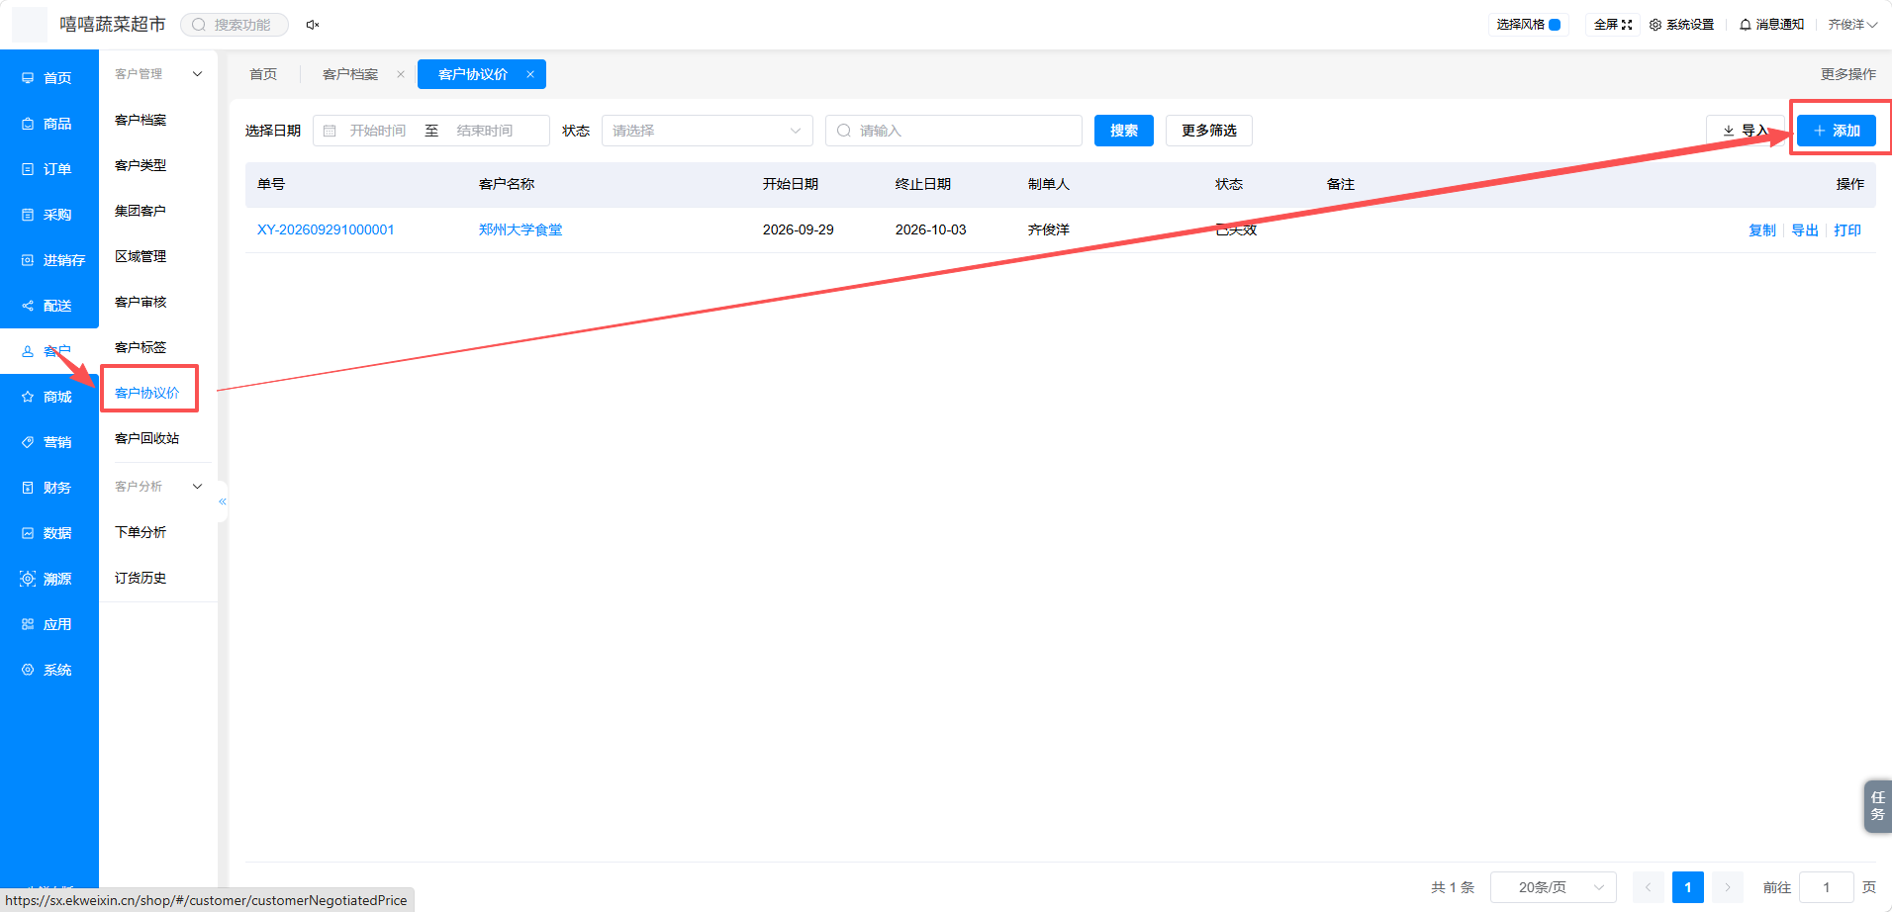Click the 搜索功能 search box
The width and height of the screenshot is (1892, 912).
[x=235, y=25]
